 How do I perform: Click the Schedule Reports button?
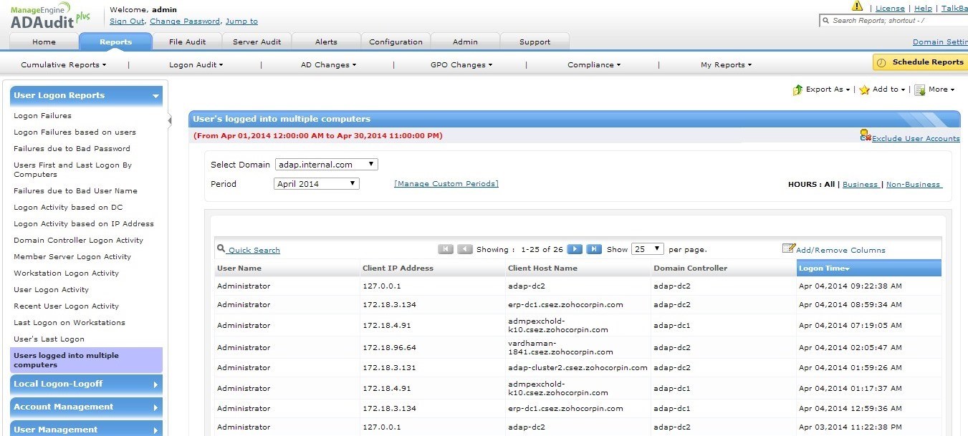(x=919, y=62)
